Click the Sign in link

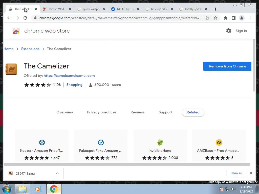tap(241, 31)
